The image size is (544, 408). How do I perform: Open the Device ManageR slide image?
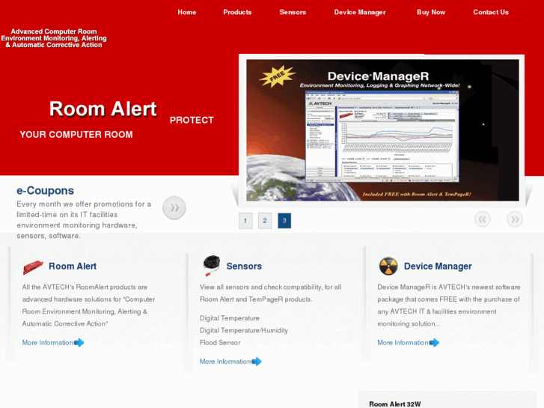382,130
